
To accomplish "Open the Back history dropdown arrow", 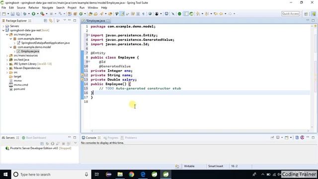I will click(225, 14).
